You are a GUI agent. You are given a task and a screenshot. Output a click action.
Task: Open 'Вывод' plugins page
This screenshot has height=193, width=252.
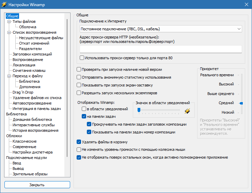(x=18, y=168)
